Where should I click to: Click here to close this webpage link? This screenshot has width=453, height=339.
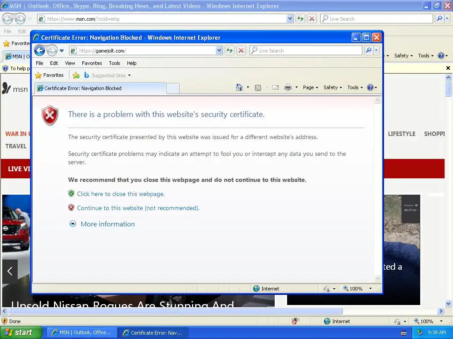pos(121,194)
